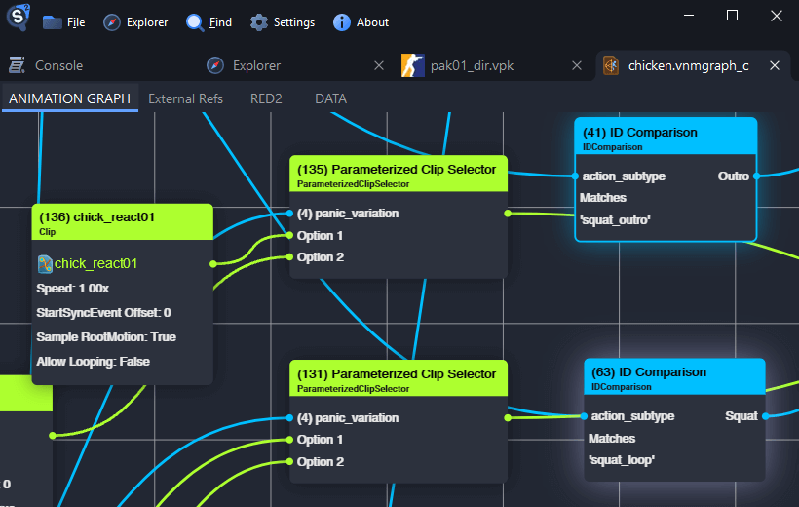
Task: Close the chicken.vnmgraph_c tab
Action: click(775, 65)
